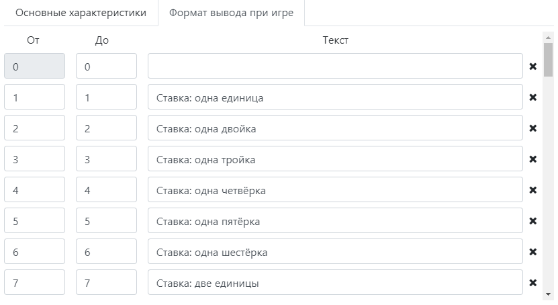Select the 'От' field containing 7
Image resolution: width=558 pixels, height=305 pixels.
click(35, 283)
